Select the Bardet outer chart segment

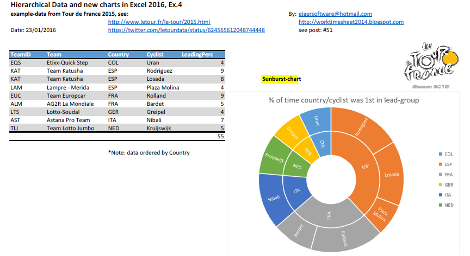click(x=298, y=231)
